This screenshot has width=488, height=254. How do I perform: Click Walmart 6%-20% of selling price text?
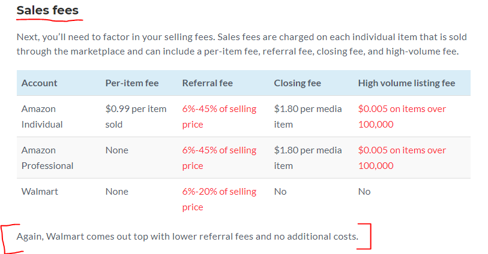coord(220,199)
